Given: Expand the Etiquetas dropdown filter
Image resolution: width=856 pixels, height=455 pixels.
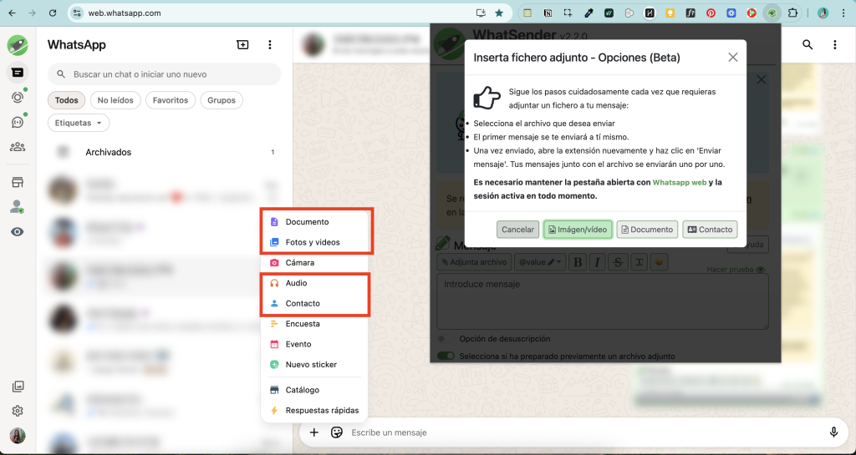Looking at the screenshot, I should coord(79,123).
